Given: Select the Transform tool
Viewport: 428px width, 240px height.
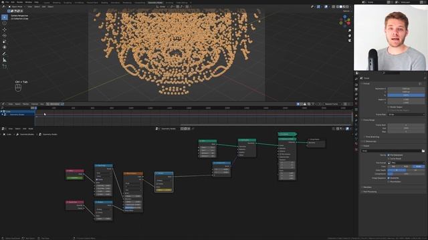Looking at the screenshot, I should (x=5, y=47).
